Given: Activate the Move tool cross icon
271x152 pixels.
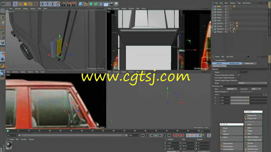Looking at the screenshot, I should click(20, 4).
